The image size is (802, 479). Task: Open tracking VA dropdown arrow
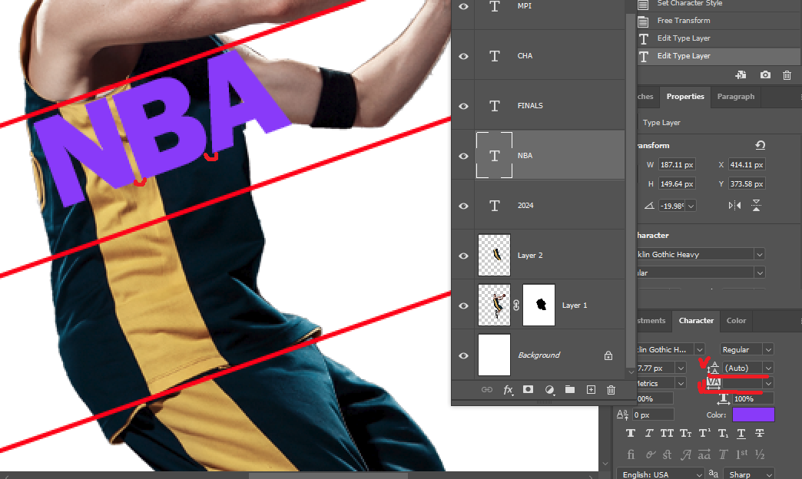click(x=768, y=383)
